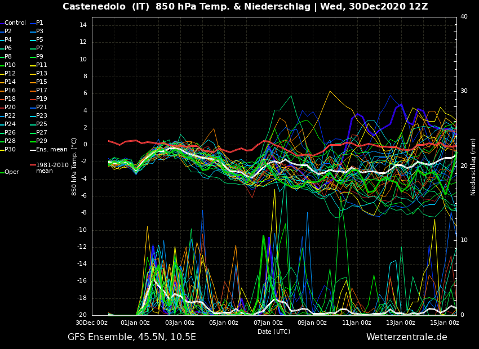This screenshot has width=479, height=349.
Task: Click the "40" Niederschlag axis tick label
Action: tap(464, 17)
